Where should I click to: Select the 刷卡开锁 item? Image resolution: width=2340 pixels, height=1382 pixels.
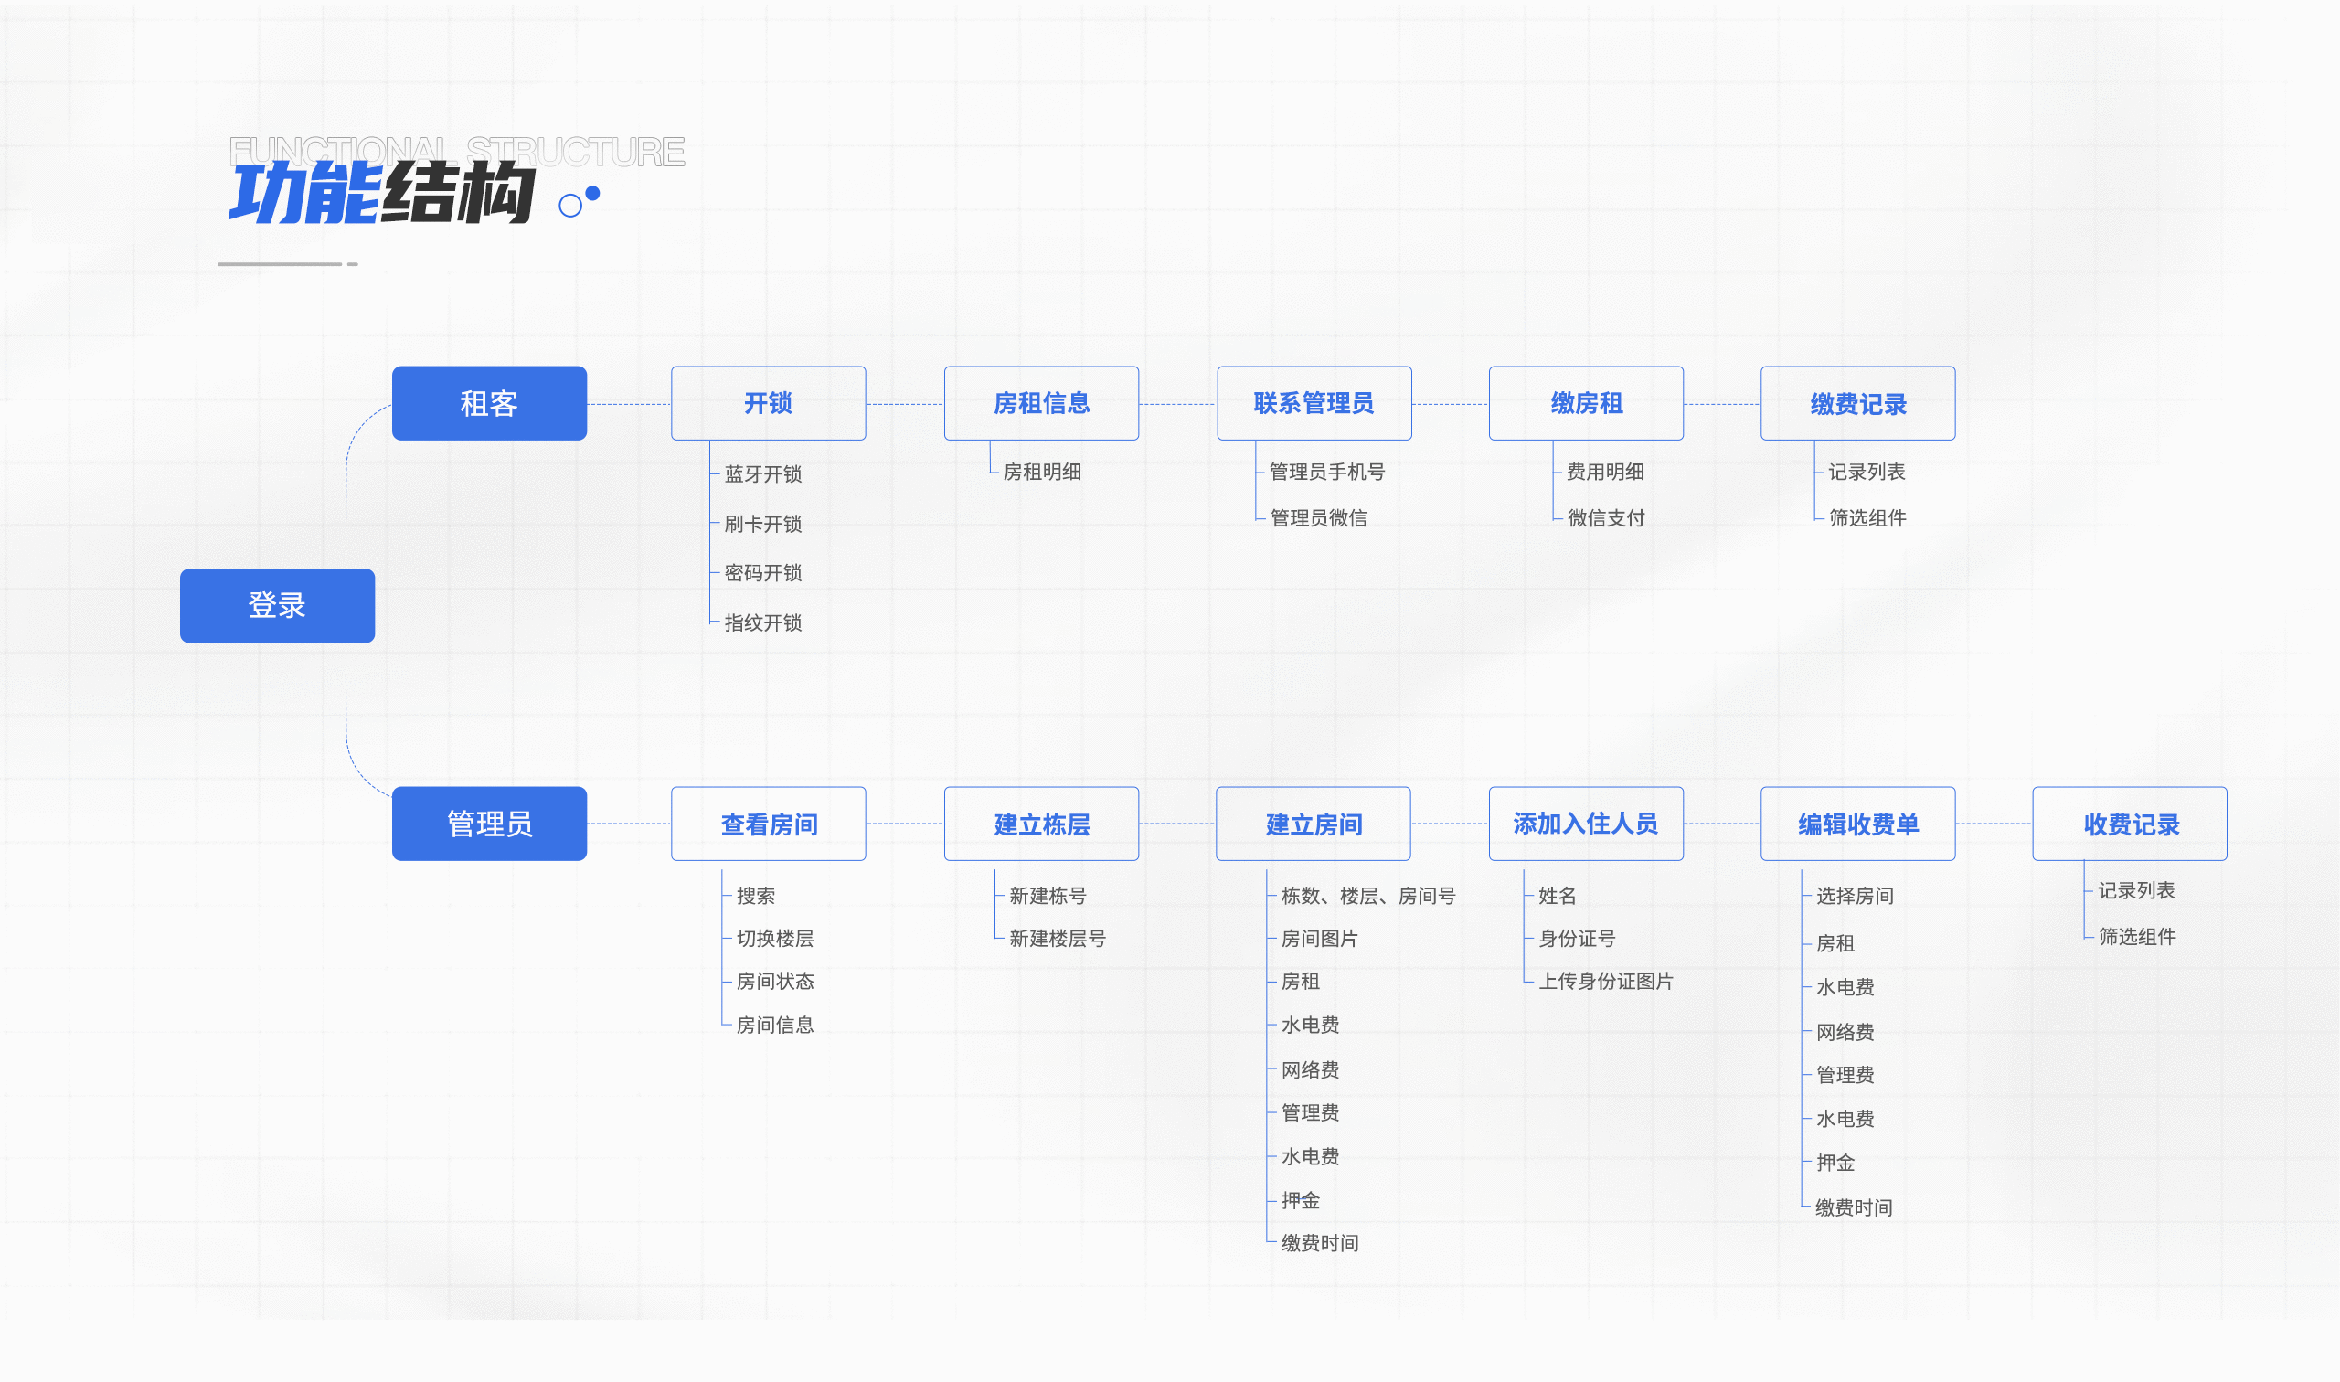coord(763,525)
